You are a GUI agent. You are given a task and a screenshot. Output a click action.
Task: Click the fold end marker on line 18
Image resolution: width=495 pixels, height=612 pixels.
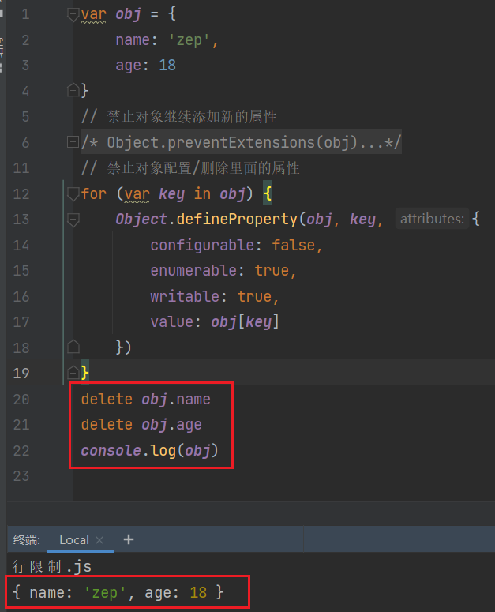tap(73, 347)
